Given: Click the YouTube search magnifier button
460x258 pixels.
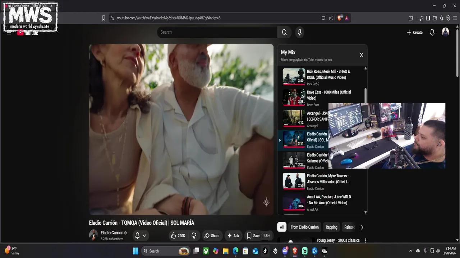Looking at the screenshot, I should [284, 32].
